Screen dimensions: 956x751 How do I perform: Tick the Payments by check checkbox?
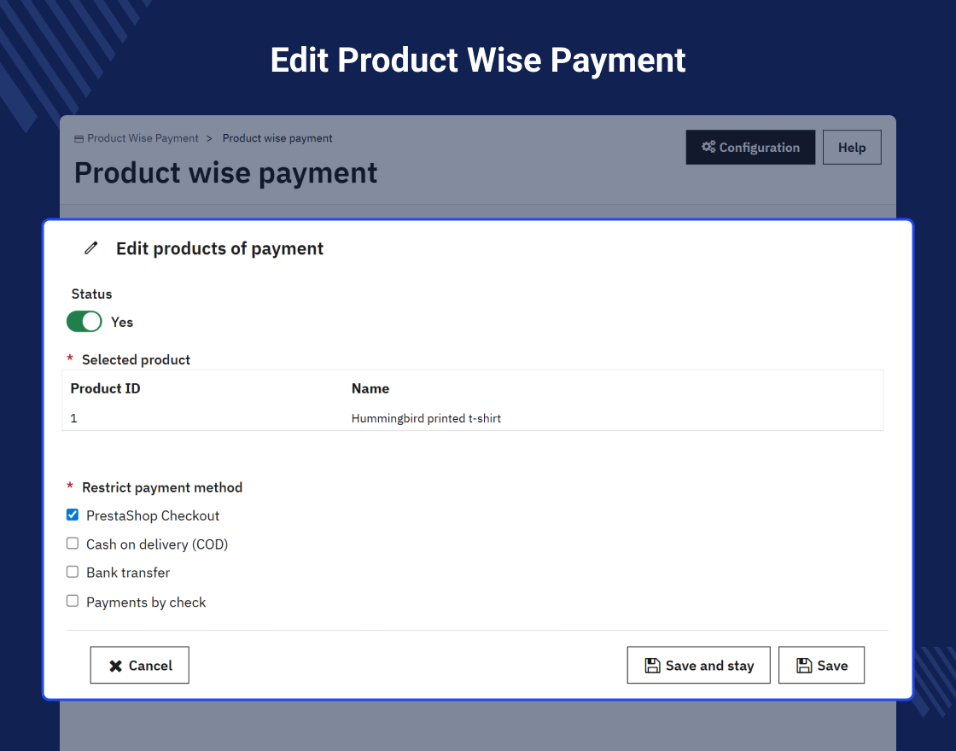(73, 601)
